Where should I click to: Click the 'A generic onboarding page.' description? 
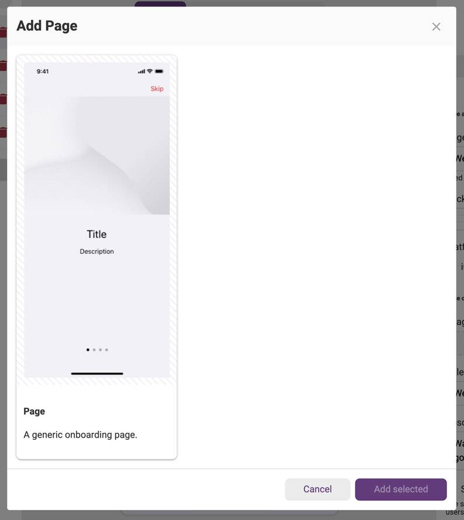coord(80,435)
